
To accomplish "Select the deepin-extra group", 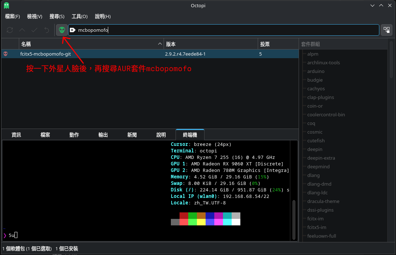I will (x=321, y=158).
